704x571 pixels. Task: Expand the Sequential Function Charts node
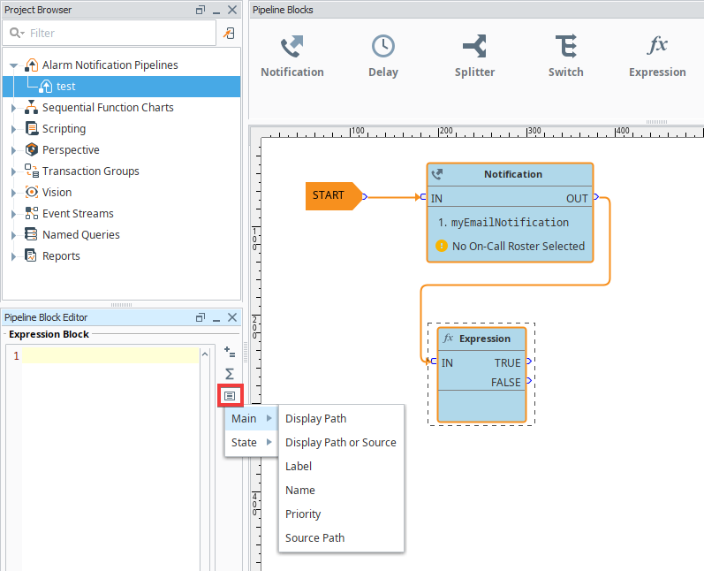point(13,108)
